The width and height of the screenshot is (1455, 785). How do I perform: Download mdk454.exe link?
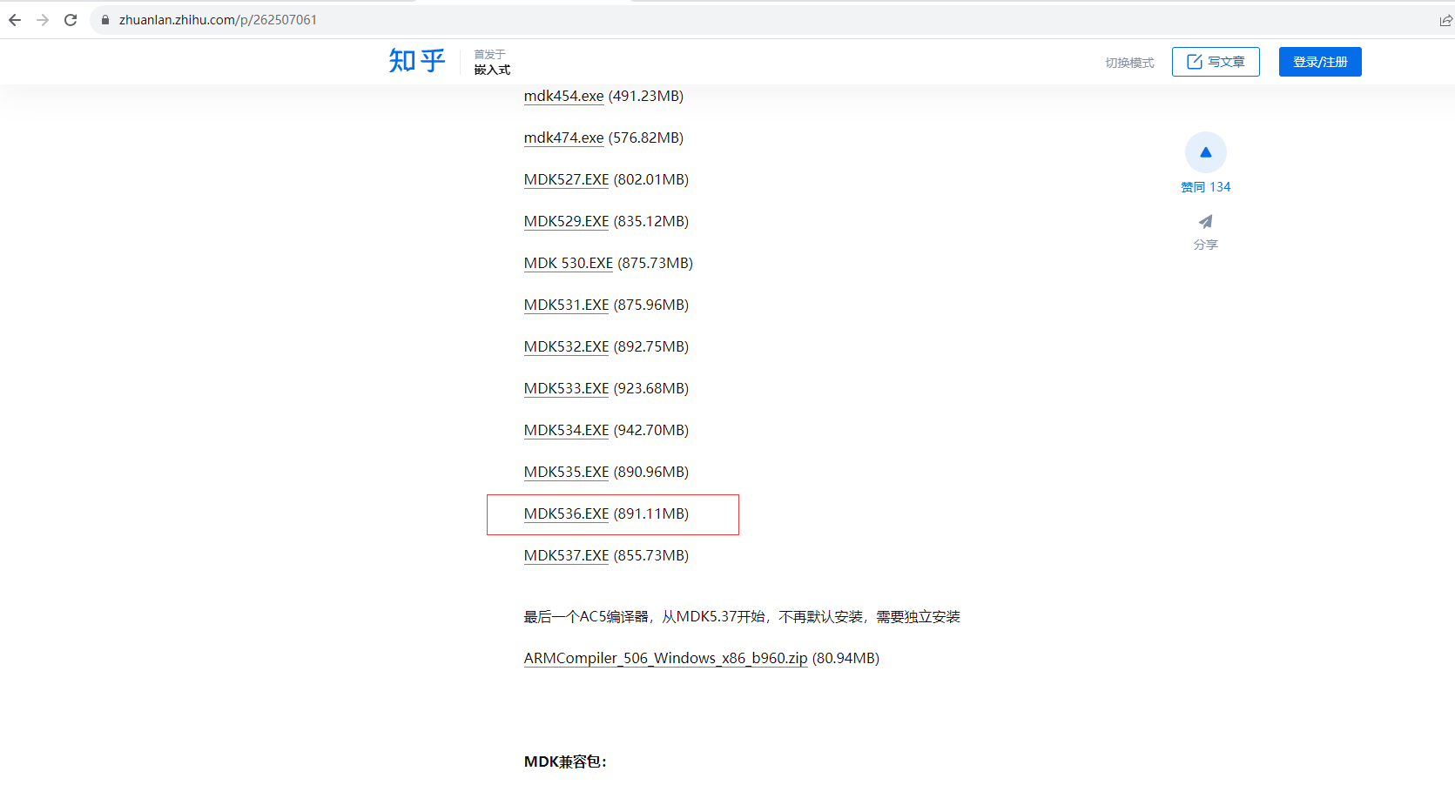point(563,96)
